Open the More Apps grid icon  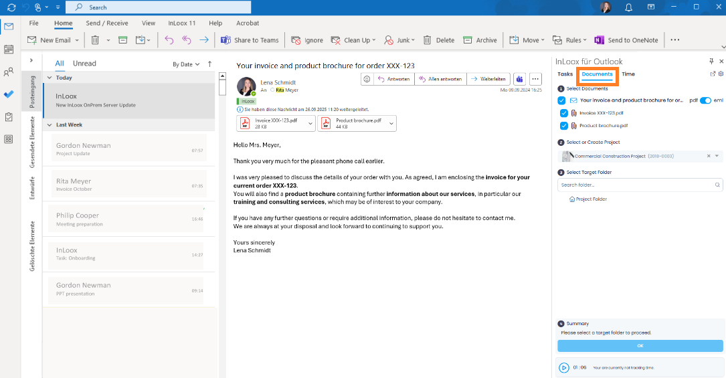[9, 139]
